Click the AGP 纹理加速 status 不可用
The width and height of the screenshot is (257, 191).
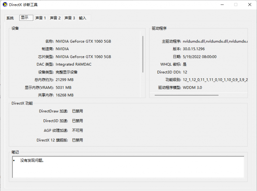click(x=77, y=130)
